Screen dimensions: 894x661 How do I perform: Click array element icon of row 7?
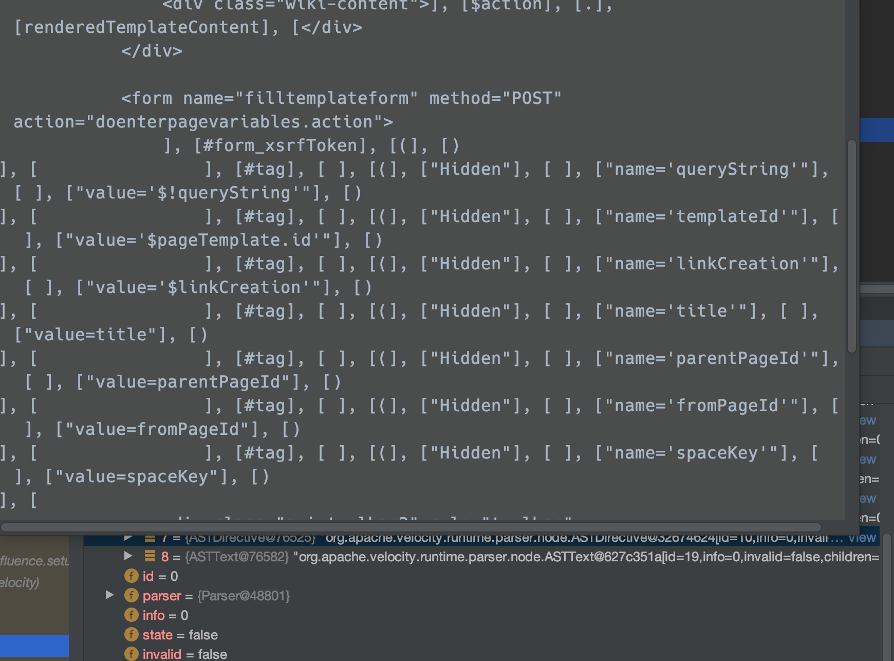(150, 538)
